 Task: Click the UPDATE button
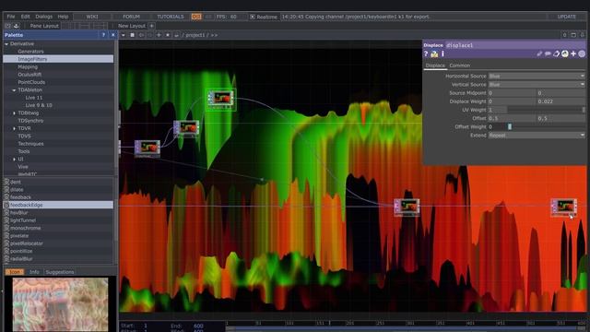point(567,17)
